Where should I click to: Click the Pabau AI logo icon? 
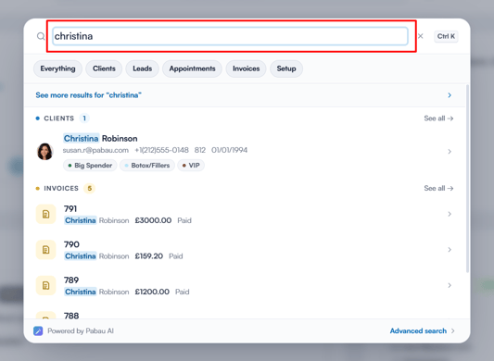pyautogui.click(x=38, y=330)
